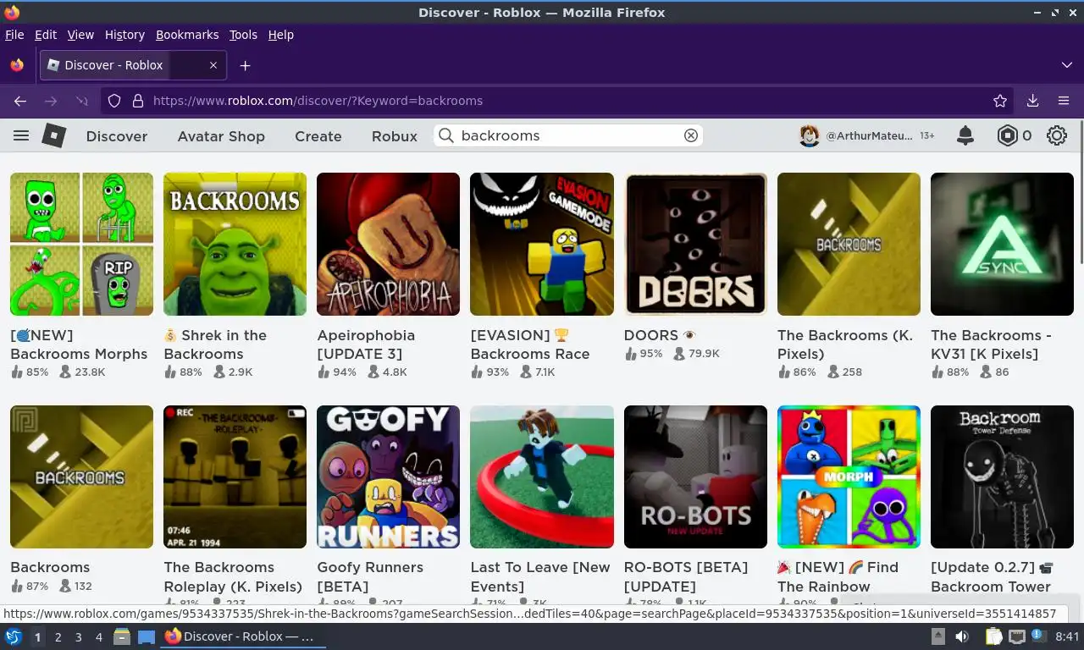Open the Goofy Runners thumbnail
1084x650 pixels.
coord(388,476)
